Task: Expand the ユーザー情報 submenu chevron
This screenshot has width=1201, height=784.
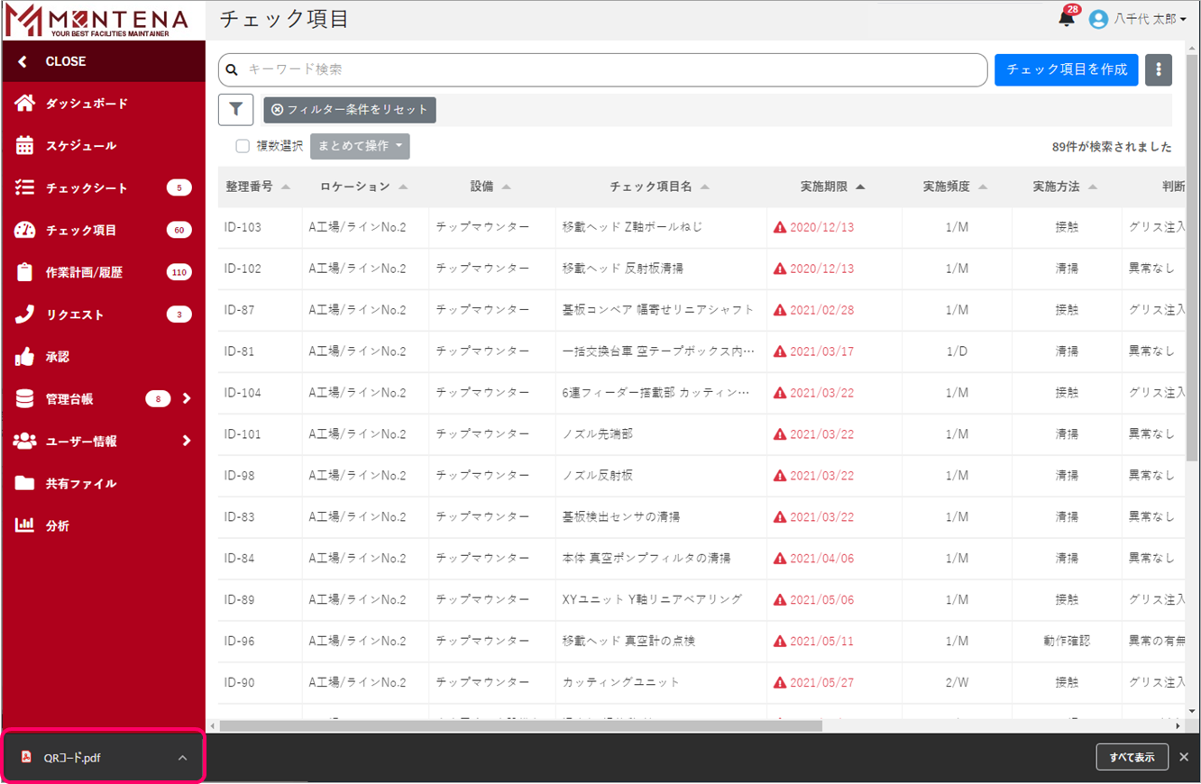Action: click(x=187, y=441)
